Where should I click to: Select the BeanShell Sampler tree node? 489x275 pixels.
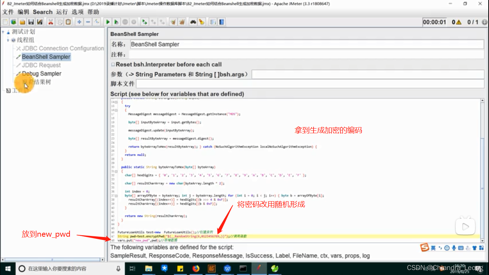tap(46, 57)
